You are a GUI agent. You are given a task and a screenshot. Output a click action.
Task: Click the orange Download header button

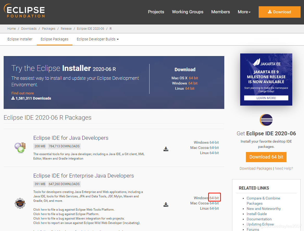coord(279,12)
